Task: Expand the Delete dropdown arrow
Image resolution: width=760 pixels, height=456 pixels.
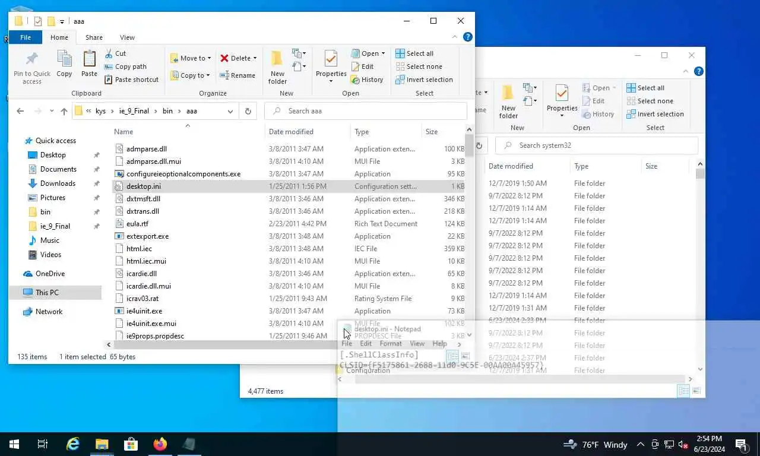Action: coord(255,58)
